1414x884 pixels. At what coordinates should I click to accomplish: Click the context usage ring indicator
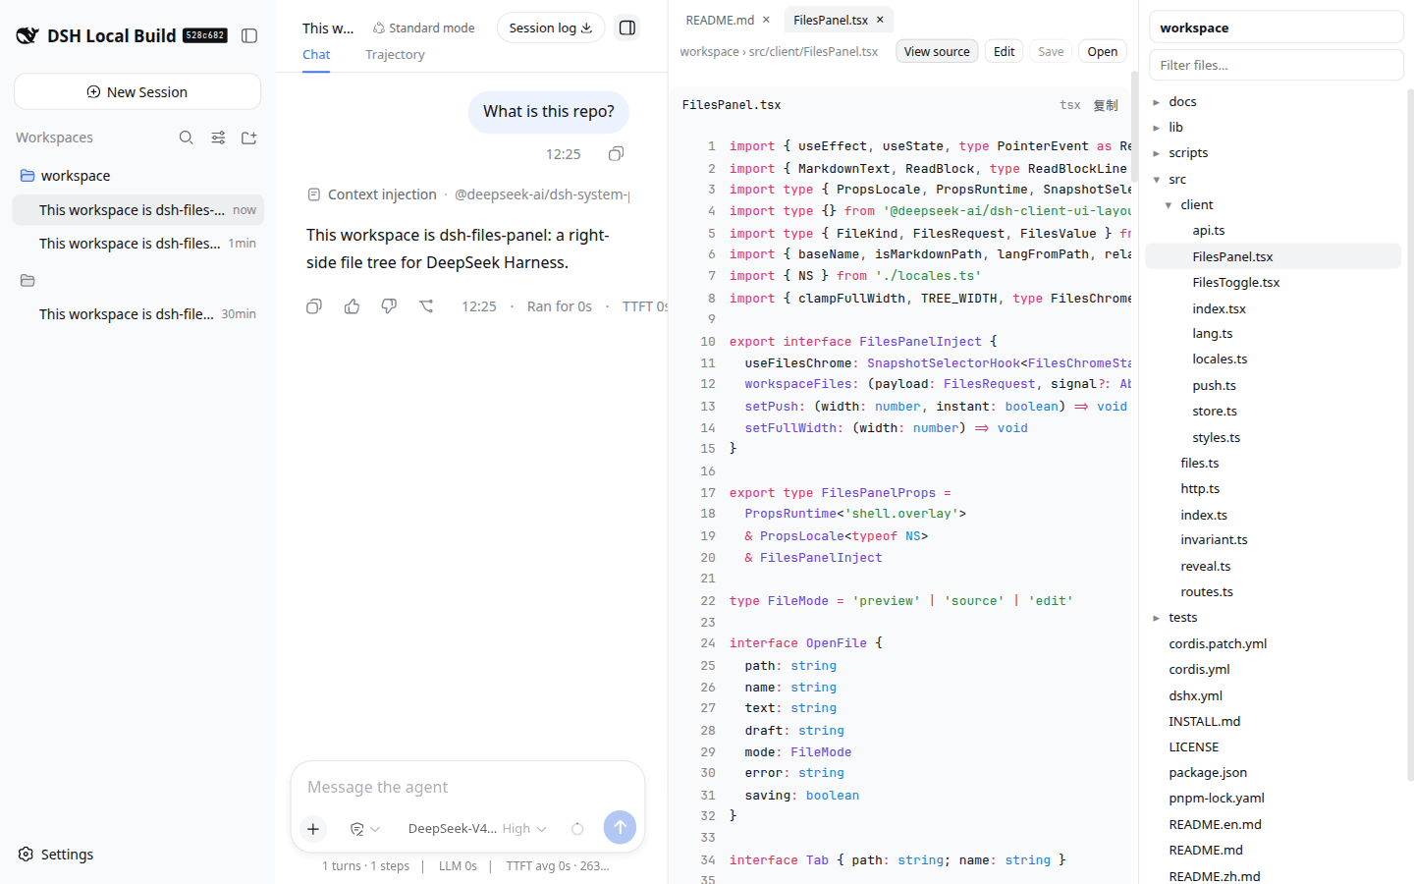point(577,829)
